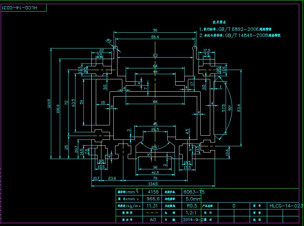Click the 22 dimension at upper left
This screenshot has width=304, height=226.
coord(102,50)
